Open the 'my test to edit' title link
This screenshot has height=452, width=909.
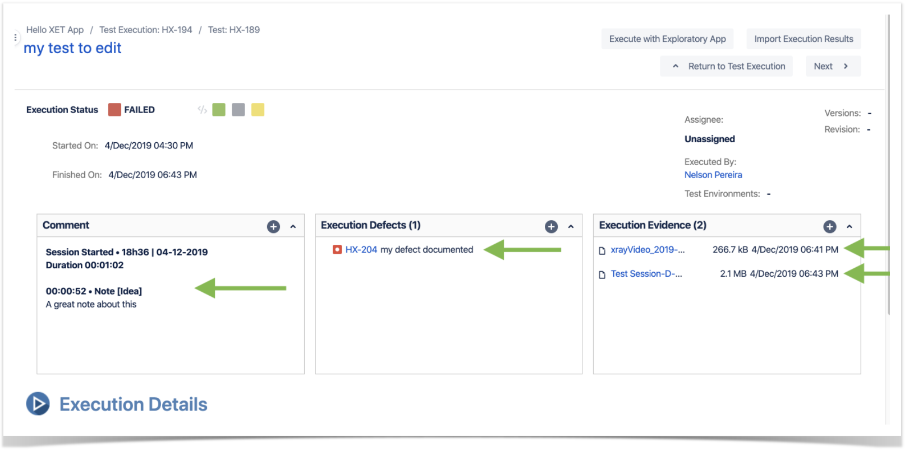point(72,49)
